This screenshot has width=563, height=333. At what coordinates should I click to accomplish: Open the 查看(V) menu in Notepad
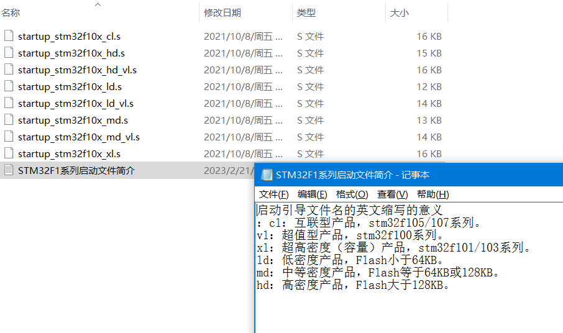(393, 194)
